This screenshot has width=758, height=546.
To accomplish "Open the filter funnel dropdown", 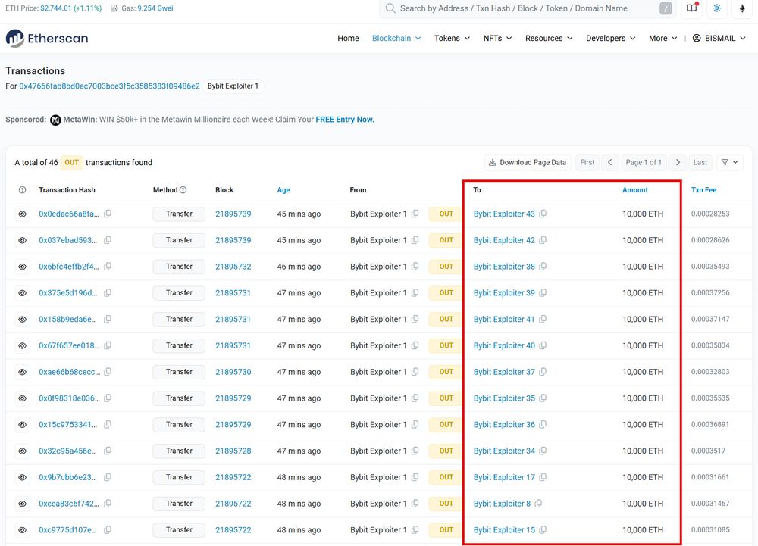I will [729, 162].
